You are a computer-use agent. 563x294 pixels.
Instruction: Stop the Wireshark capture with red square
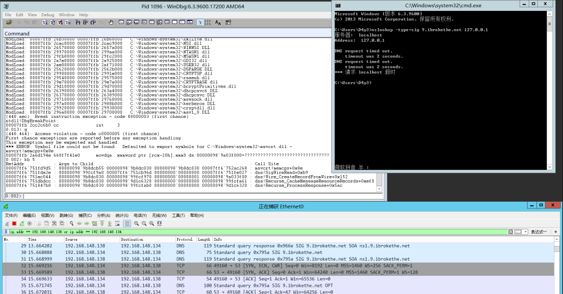tap(14, 224)
